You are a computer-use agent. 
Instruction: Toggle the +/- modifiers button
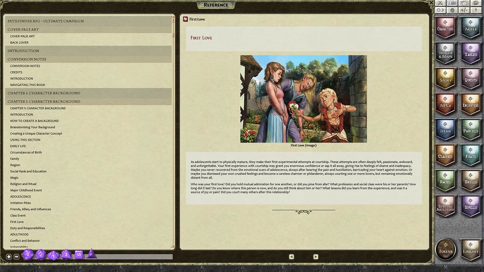(464, 10)
